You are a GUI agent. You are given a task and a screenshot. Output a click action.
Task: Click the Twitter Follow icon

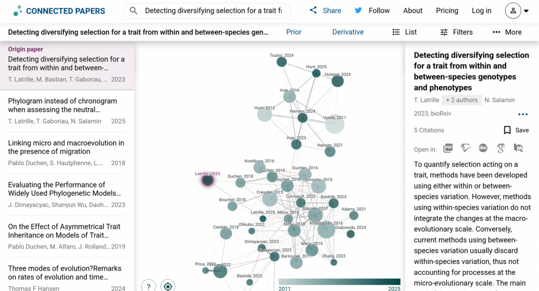click(358, 11)
